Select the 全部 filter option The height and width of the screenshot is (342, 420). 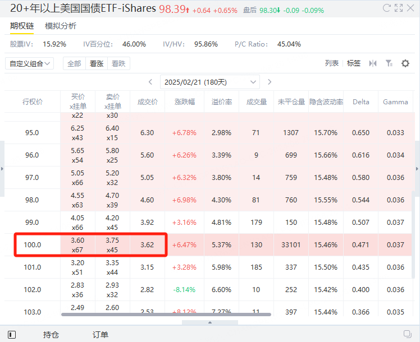pyautogui.click(x=74, y=64)
